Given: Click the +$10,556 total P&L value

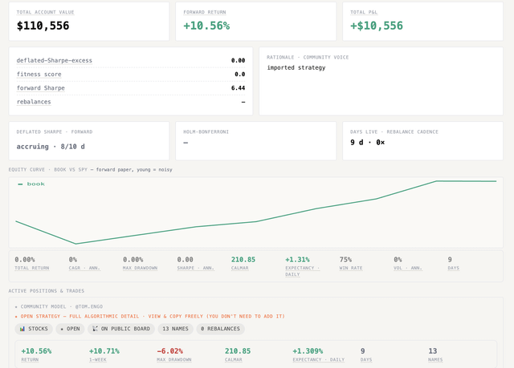Looking at the screenshot, I should pyautogui.click(x=377, y=26).
